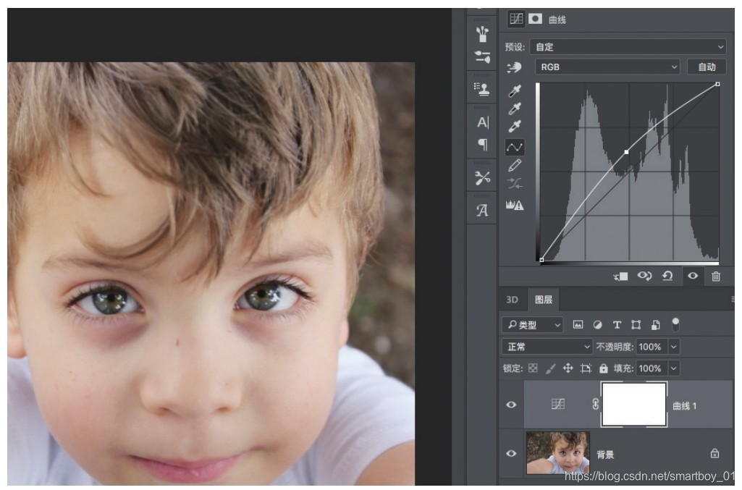The height and width of the screenshot is (490, 742).
Task: Switch to the 图层 tab
Action: [x=543, y=300]
